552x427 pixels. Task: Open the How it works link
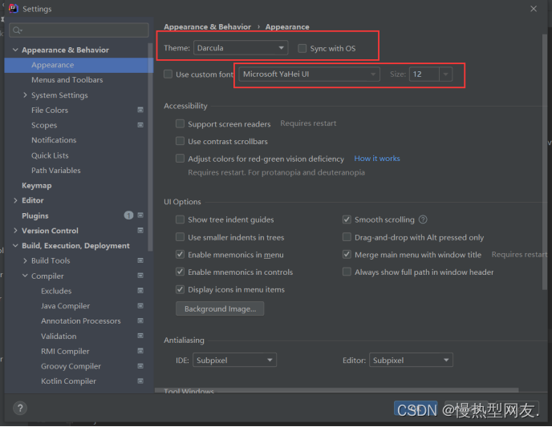point(376,159)
